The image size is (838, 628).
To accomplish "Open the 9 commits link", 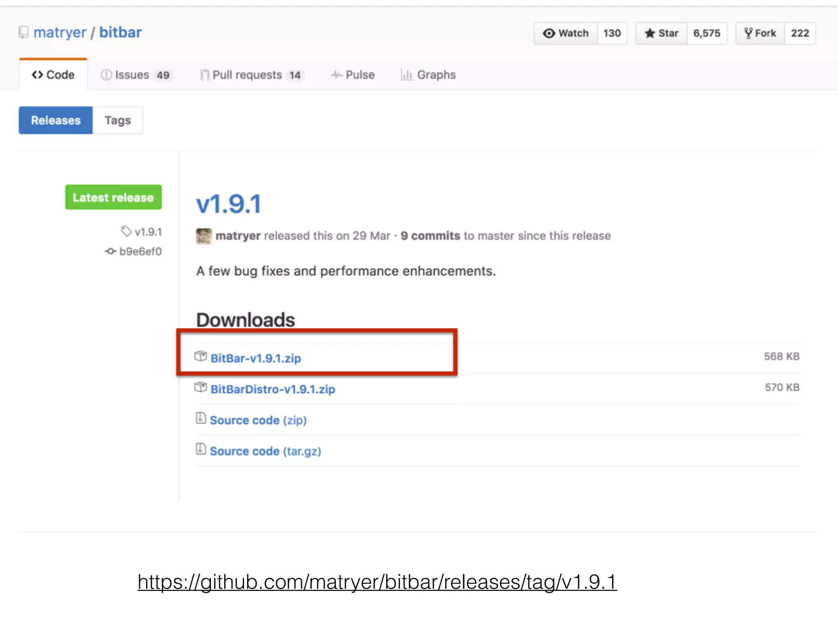I will [430, 236].
